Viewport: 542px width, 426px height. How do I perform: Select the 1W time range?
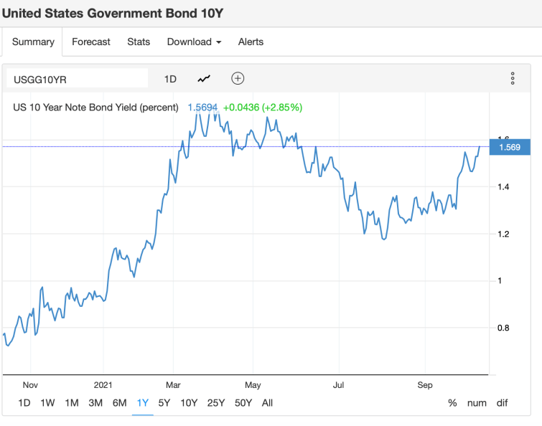click(x=47, y=402)
